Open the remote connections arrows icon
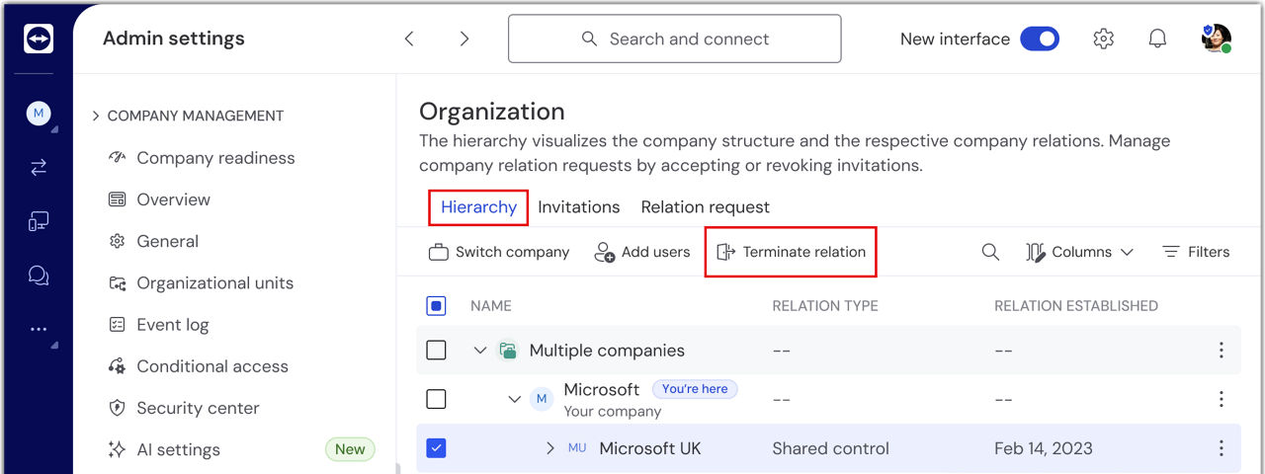 pos(39,168)
